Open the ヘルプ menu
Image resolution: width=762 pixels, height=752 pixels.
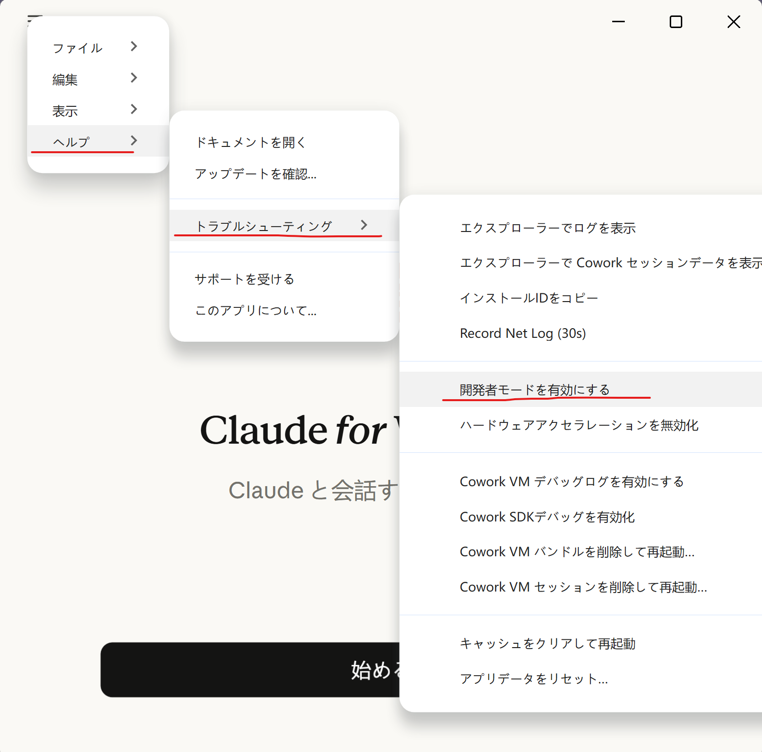pos(98,141)
